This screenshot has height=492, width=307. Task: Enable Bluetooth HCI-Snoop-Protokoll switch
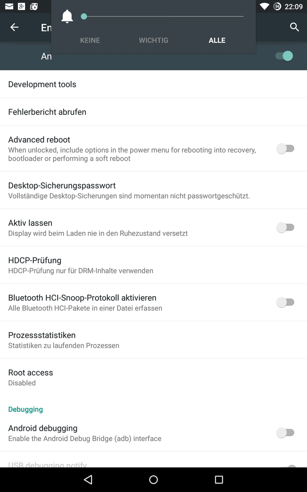[285, 302]
